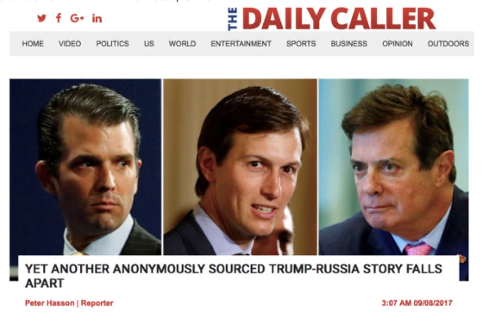Share via the Google Plus icon
The image size is (489, 325).
tap(77, 19)
